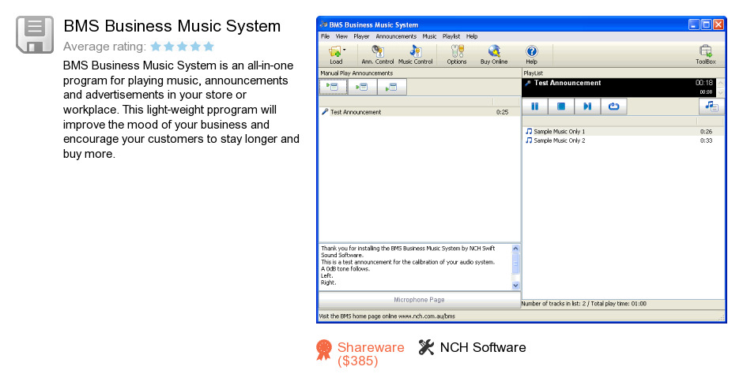743x389 pixels.
Task: Click the Microphone Page button
Action: click(x=420, y=300)
